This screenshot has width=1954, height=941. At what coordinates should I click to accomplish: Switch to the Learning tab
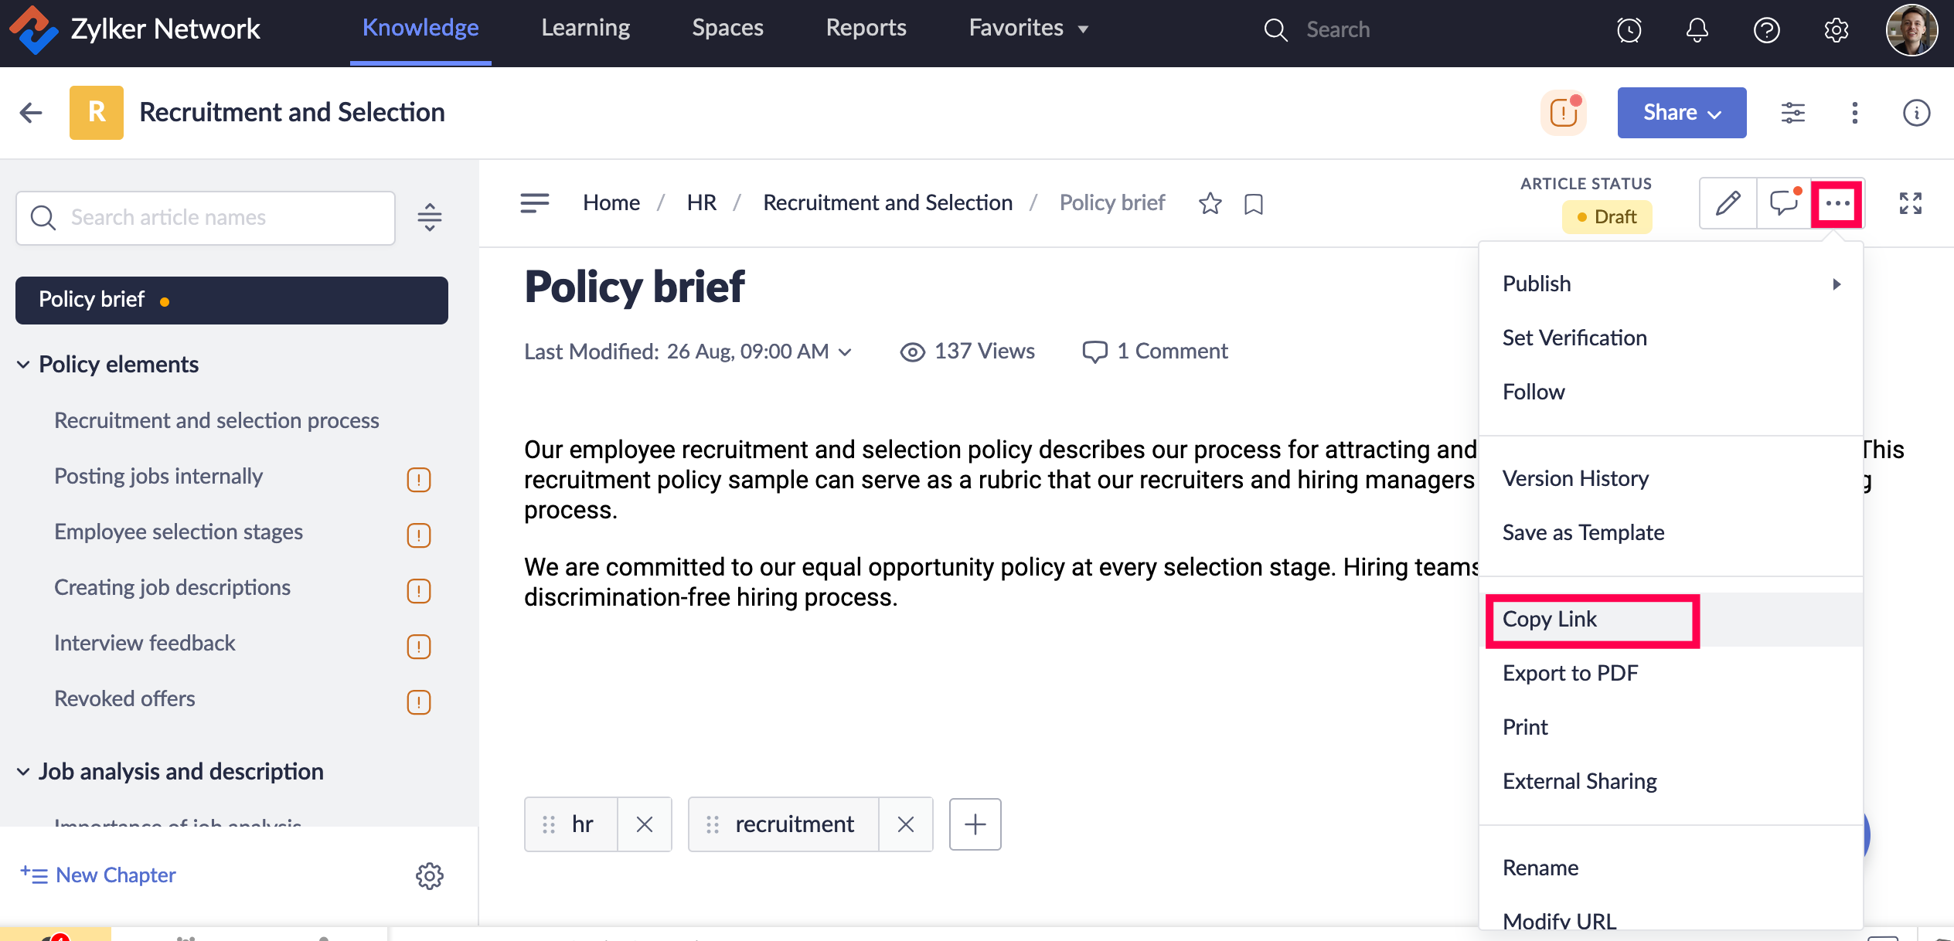pyautogui.click(x=585, y=28)
